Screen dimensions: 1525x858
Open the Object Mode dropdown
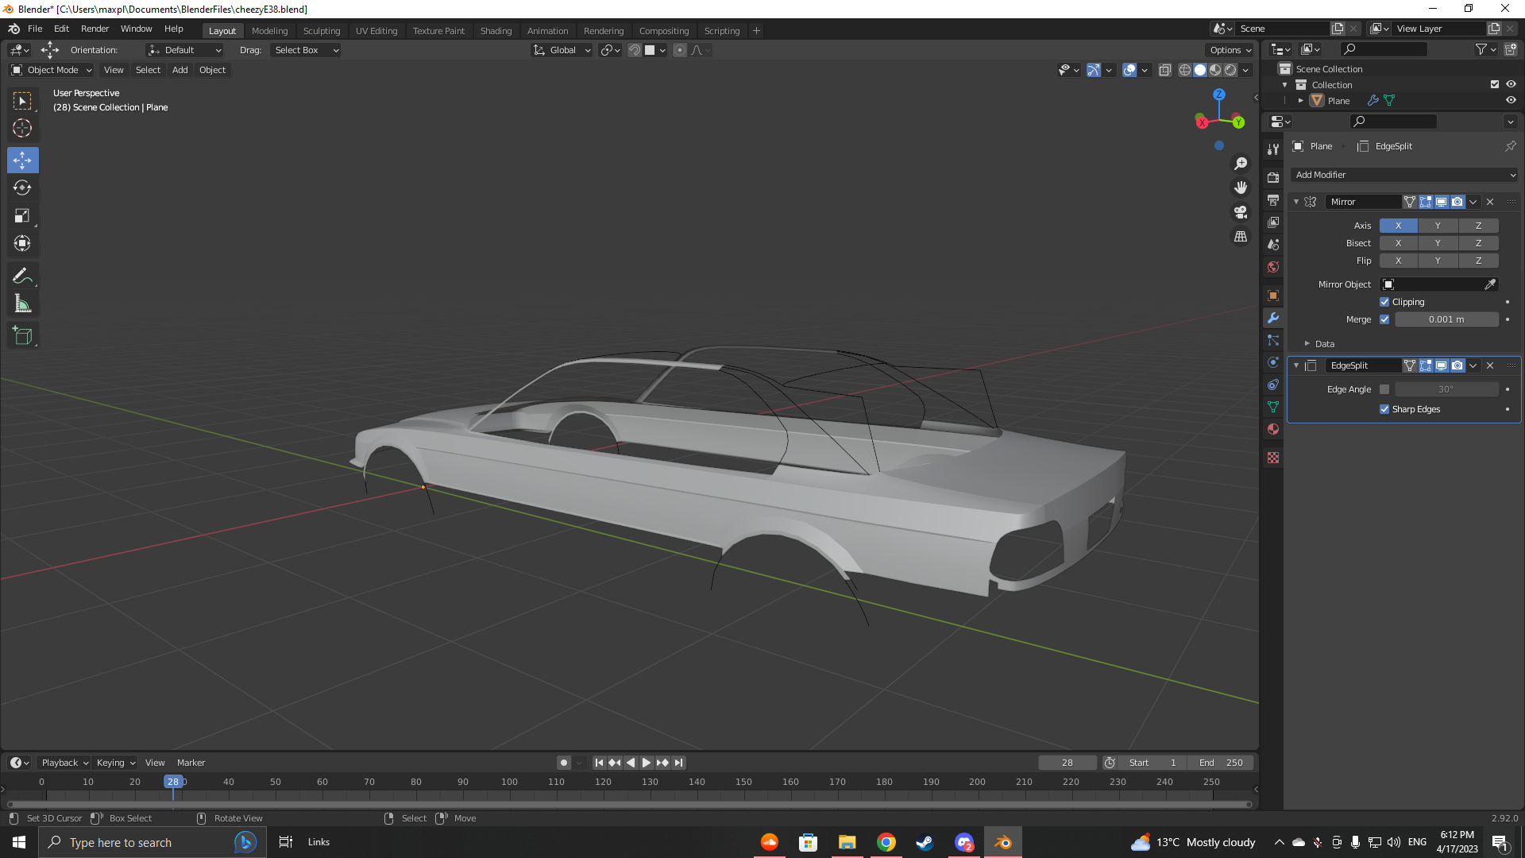(52, 70)
